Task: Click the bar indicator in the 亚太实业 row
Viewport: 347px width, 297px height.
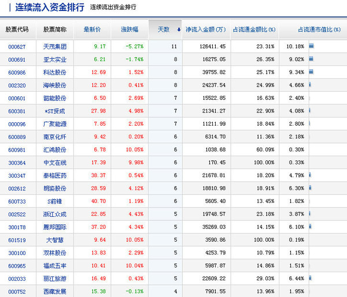Action: point(311,59)
